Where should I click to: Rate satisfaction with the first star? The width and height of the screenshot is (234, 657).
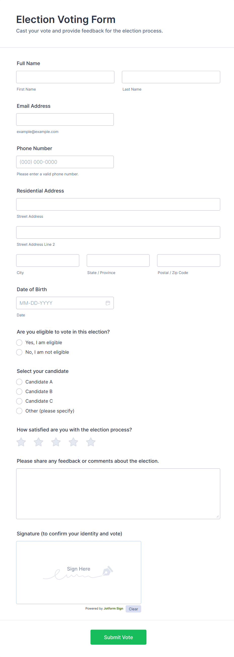[21, 442]
